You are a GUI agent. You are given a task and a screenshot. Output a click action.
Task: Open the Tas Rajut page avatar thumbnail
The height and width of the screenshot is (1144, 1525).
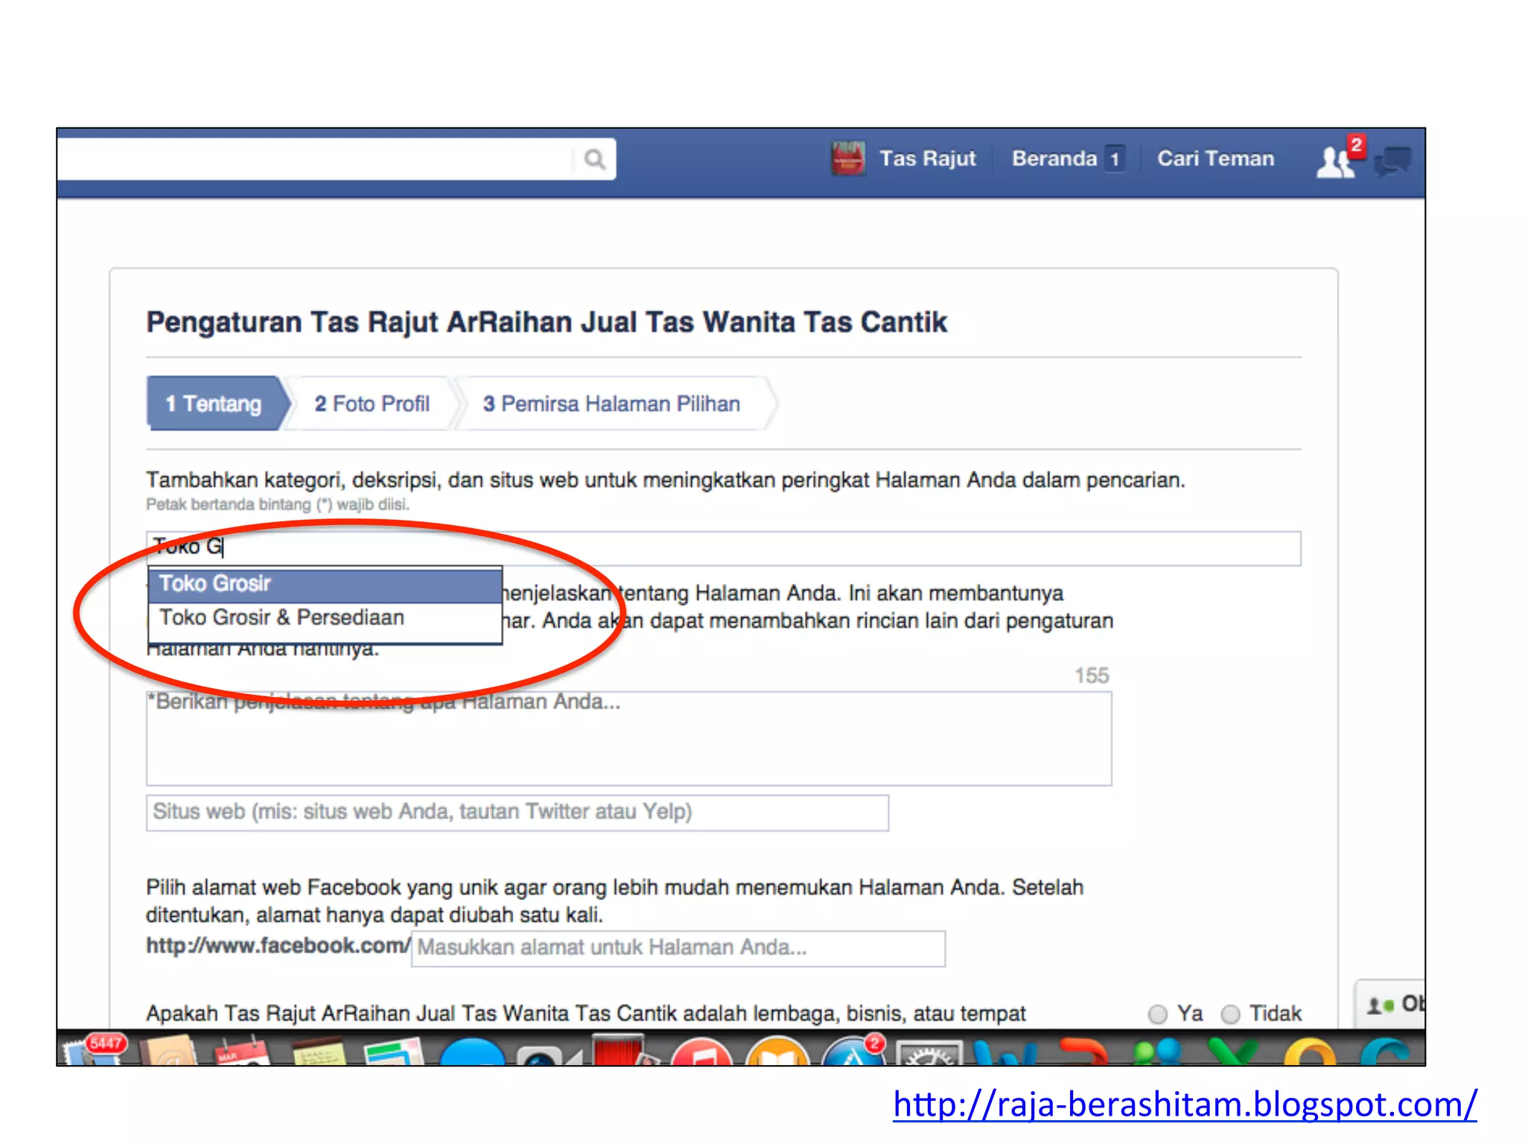848,159
